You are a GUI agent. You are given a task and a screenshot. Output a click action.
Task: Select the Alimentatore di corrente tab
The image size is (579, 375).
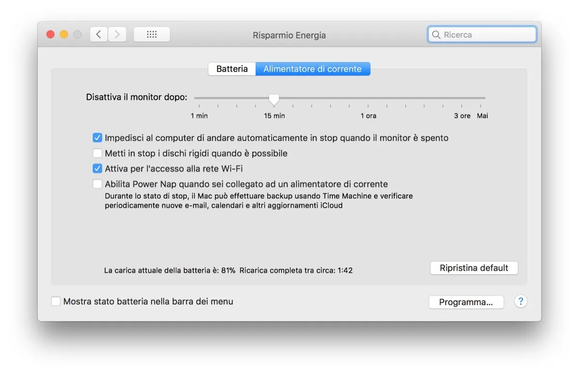(x=313, y=68)
